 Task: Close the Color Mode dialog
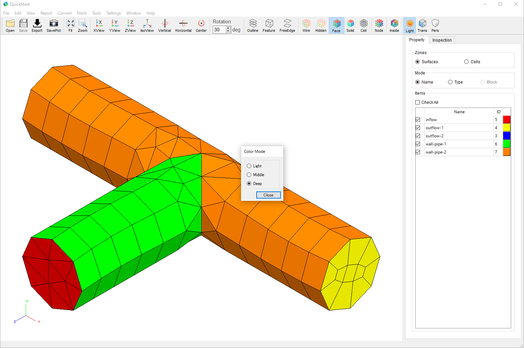click(268, 195)
